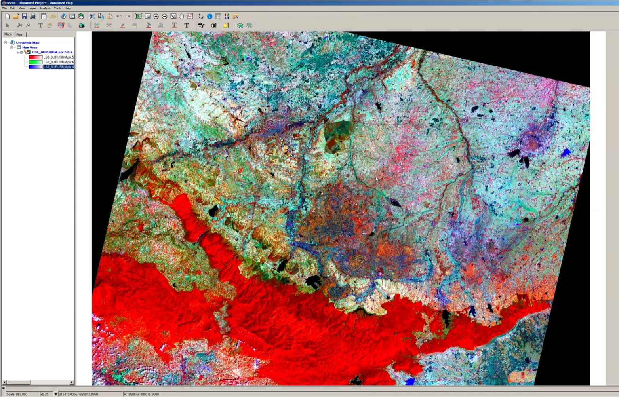Click the Cut scissors icon
This screenshot has width=619, height=397.
92,16
